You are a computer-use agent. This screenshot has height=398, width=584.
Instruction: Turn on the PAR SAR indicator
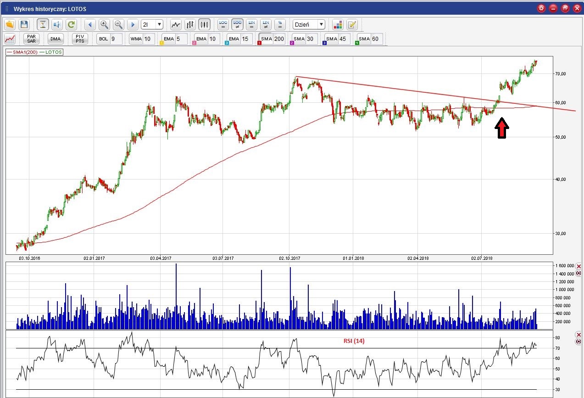pos(31,39)
